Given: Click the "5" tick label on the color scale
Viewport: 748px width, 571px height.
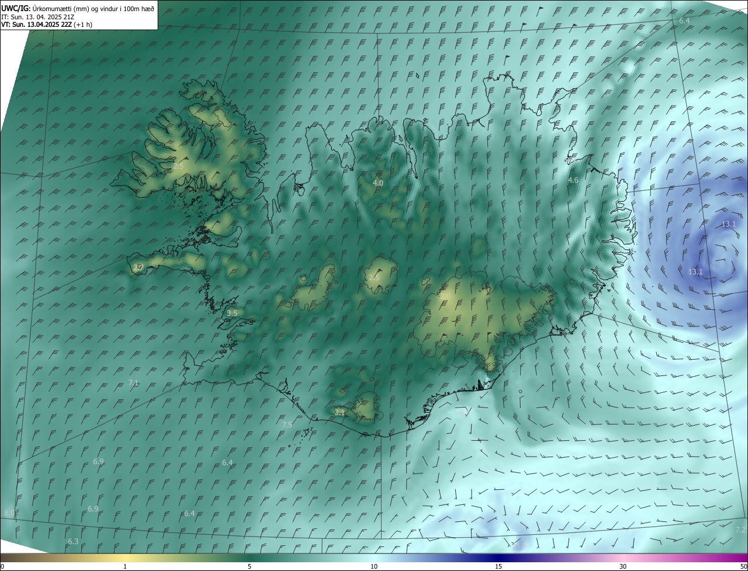Looking at the screenshot, I should tap(250, 566).
